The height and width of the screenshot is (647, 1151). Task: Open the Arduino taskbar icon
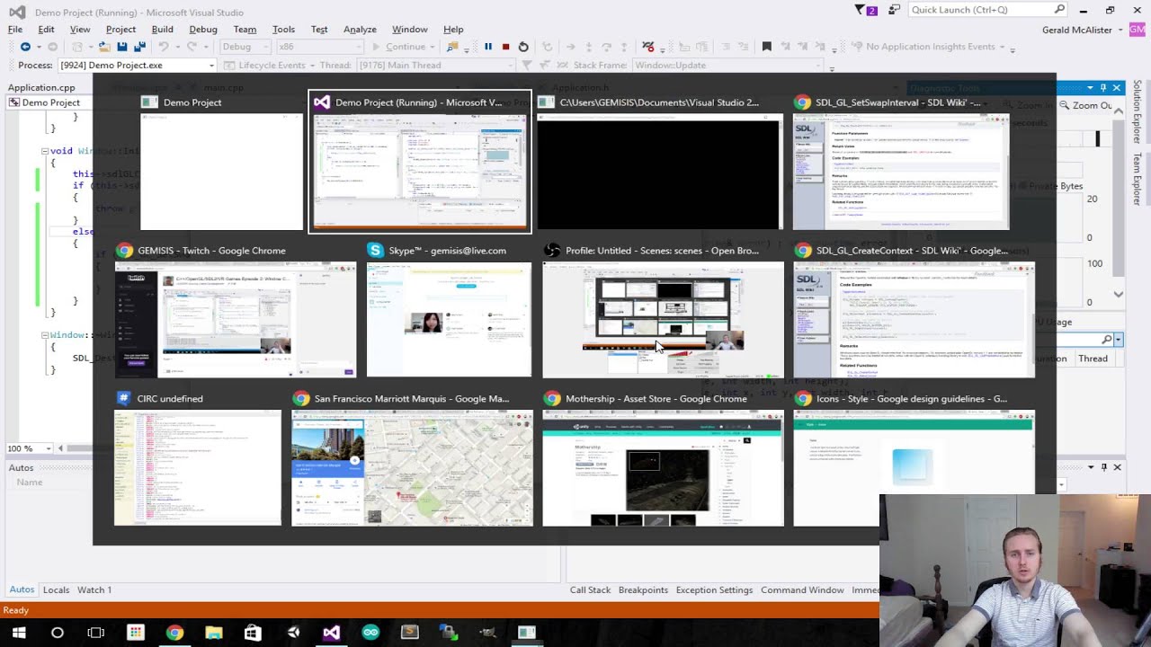click(x=370, y=633)
